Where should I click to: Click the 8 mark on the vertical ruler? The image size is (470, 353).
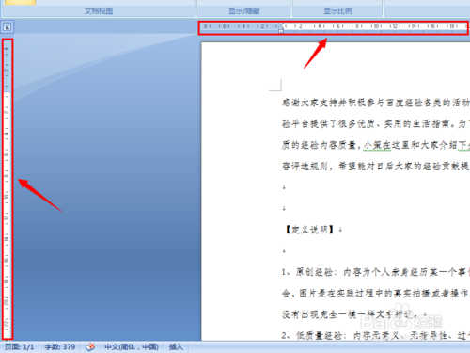7,175
